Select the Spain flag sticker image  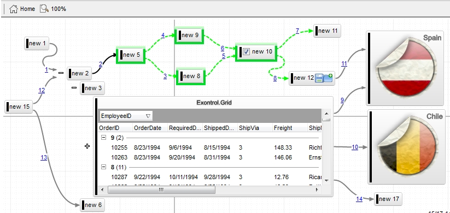pos(406,68)
